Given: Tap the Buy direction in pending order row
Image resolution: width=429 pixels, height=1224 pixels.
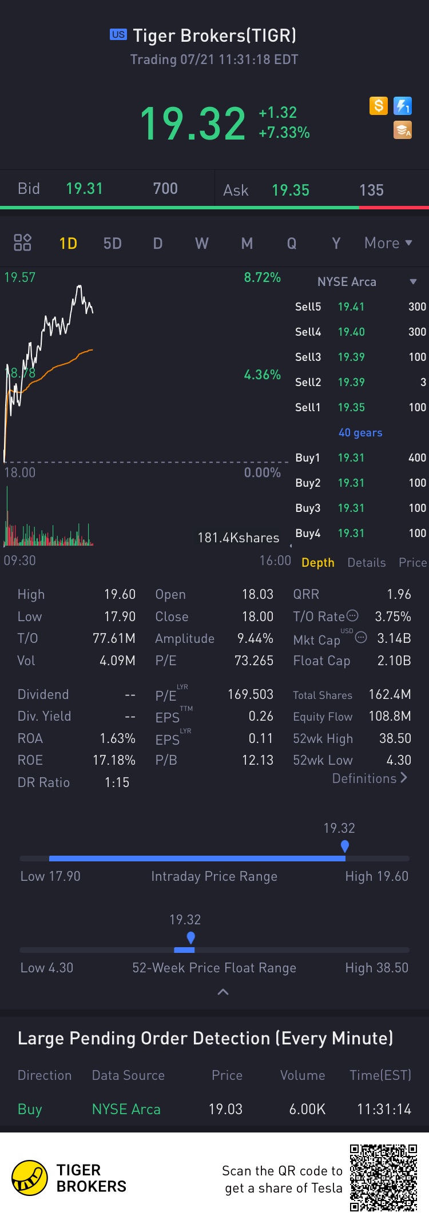Looking at the screenshot, I should click(30, 1110).
